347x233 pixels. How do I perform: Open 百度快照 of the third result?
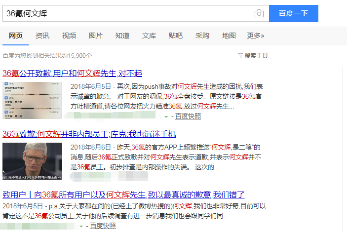coord(103,226)
